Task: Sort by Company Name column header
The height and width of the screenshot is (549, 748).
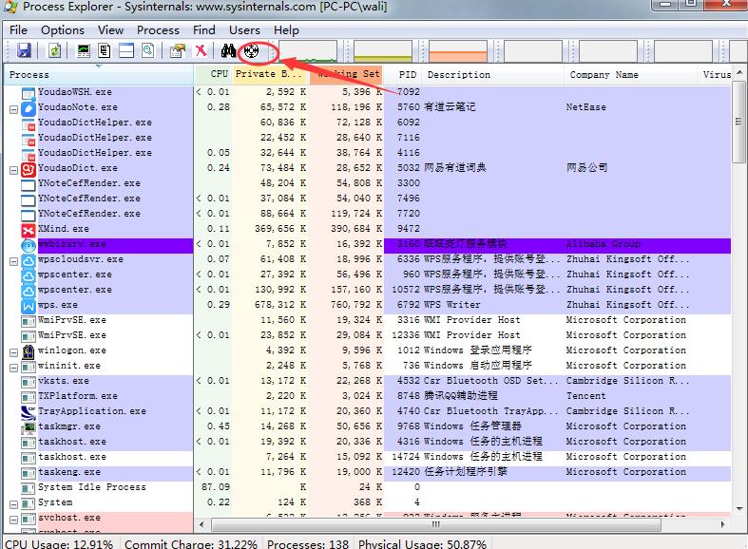Action: 604,74
